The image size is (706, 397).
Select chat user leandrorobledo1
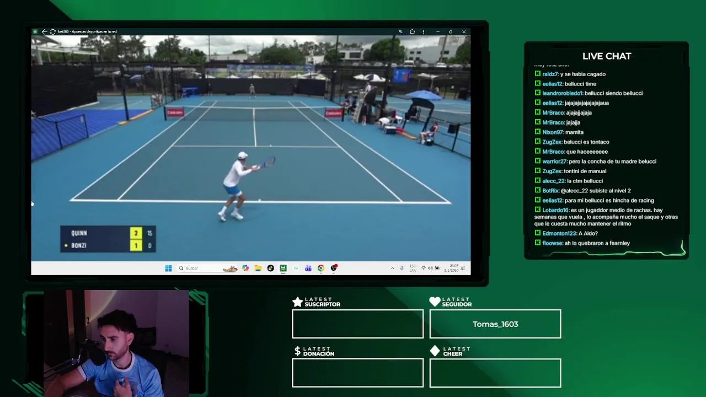click(x=563, y=93)
